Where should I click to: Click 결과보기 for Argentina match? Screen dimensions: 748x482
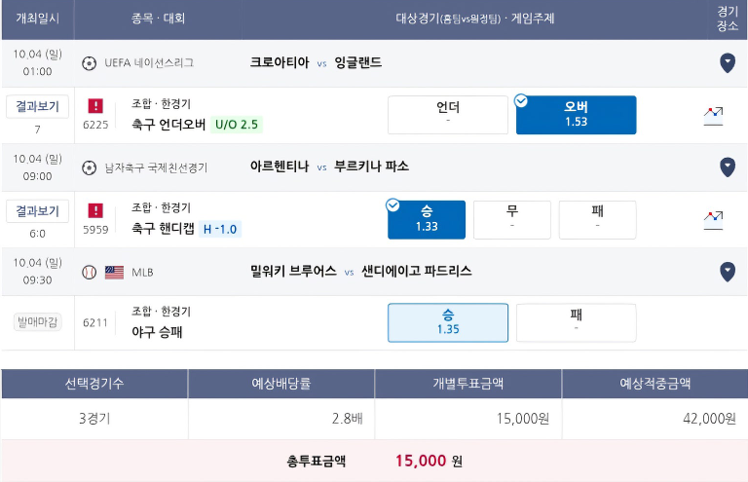click(37, 211)
